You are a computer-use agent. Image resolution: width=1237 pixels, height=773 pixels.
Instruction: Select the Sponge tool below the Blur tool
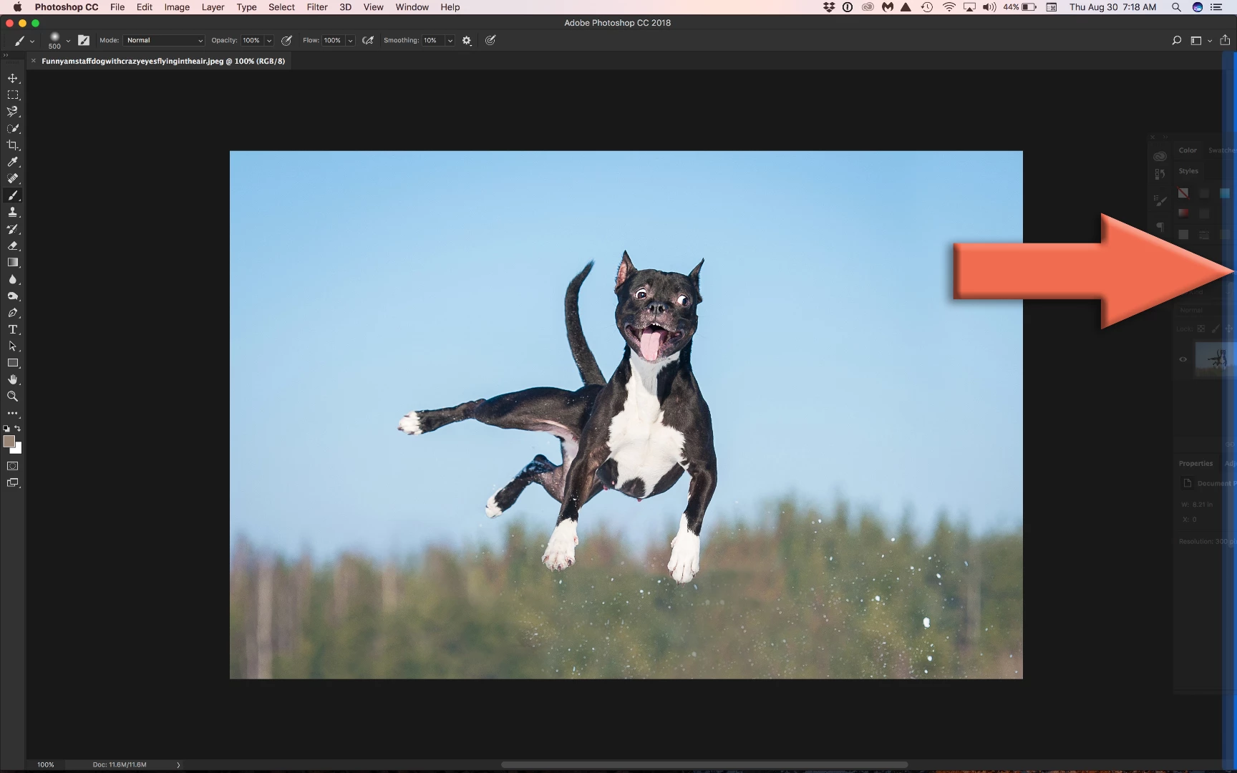click(x=13, y=296)
